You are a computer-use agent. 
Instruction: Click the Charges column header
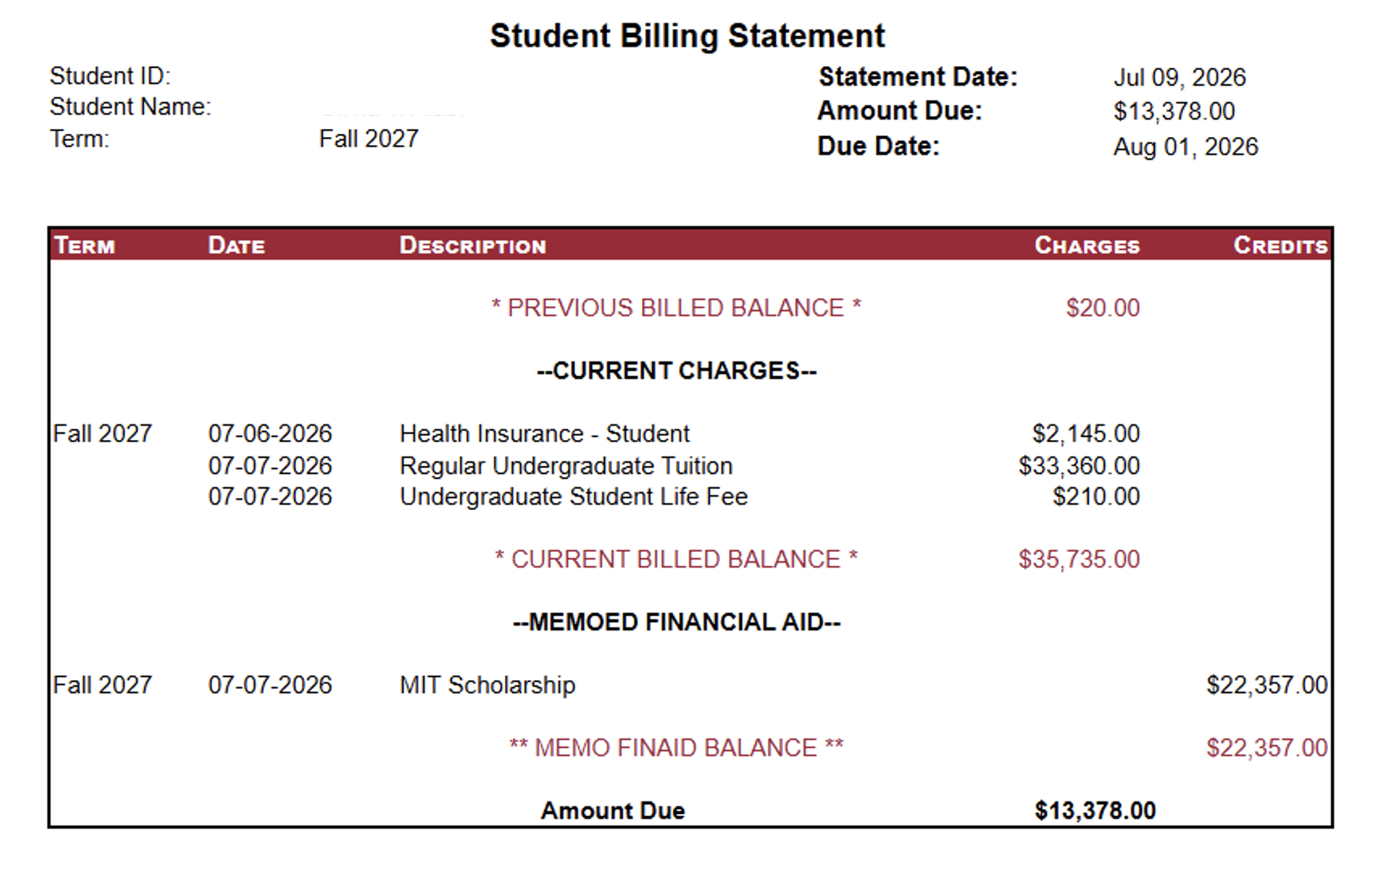point(1087,246)
